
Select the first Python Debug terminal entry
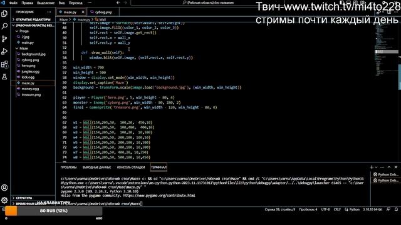click(385, 174)
